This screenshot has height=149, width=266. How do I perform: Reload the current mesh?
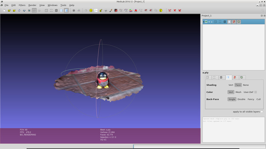pos(19,10)
